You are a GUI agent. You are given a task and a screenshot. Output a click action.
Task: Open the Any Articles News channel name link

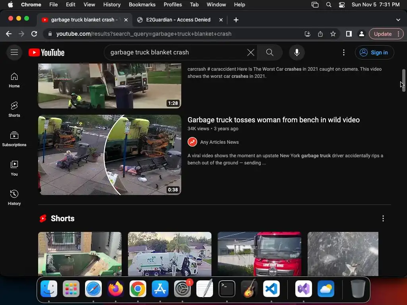pos(219,142)
